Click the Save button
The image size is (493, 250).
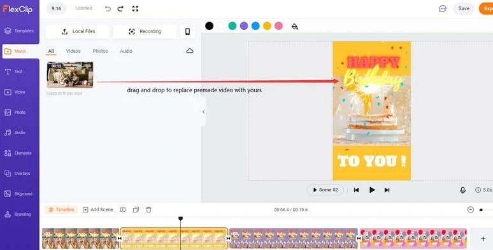click(464, 9)
